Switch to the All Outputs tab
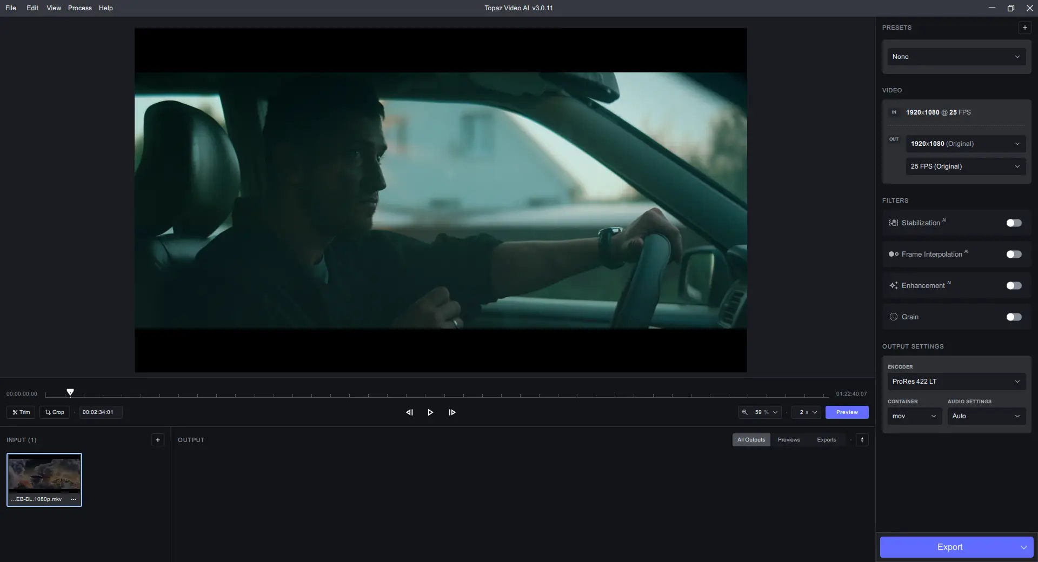The image size is (1038, 562). tap(751, 440)
